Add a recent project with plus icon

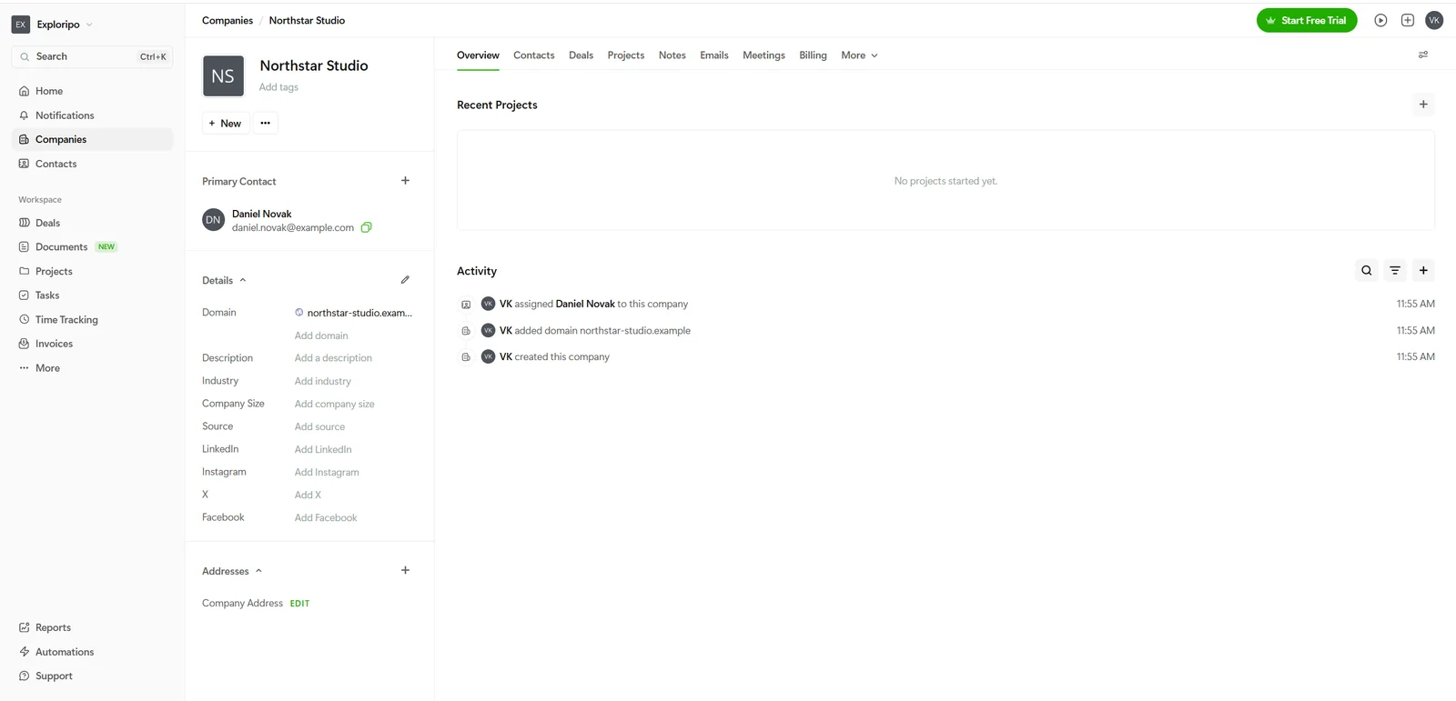click(x=1423, y=105)
